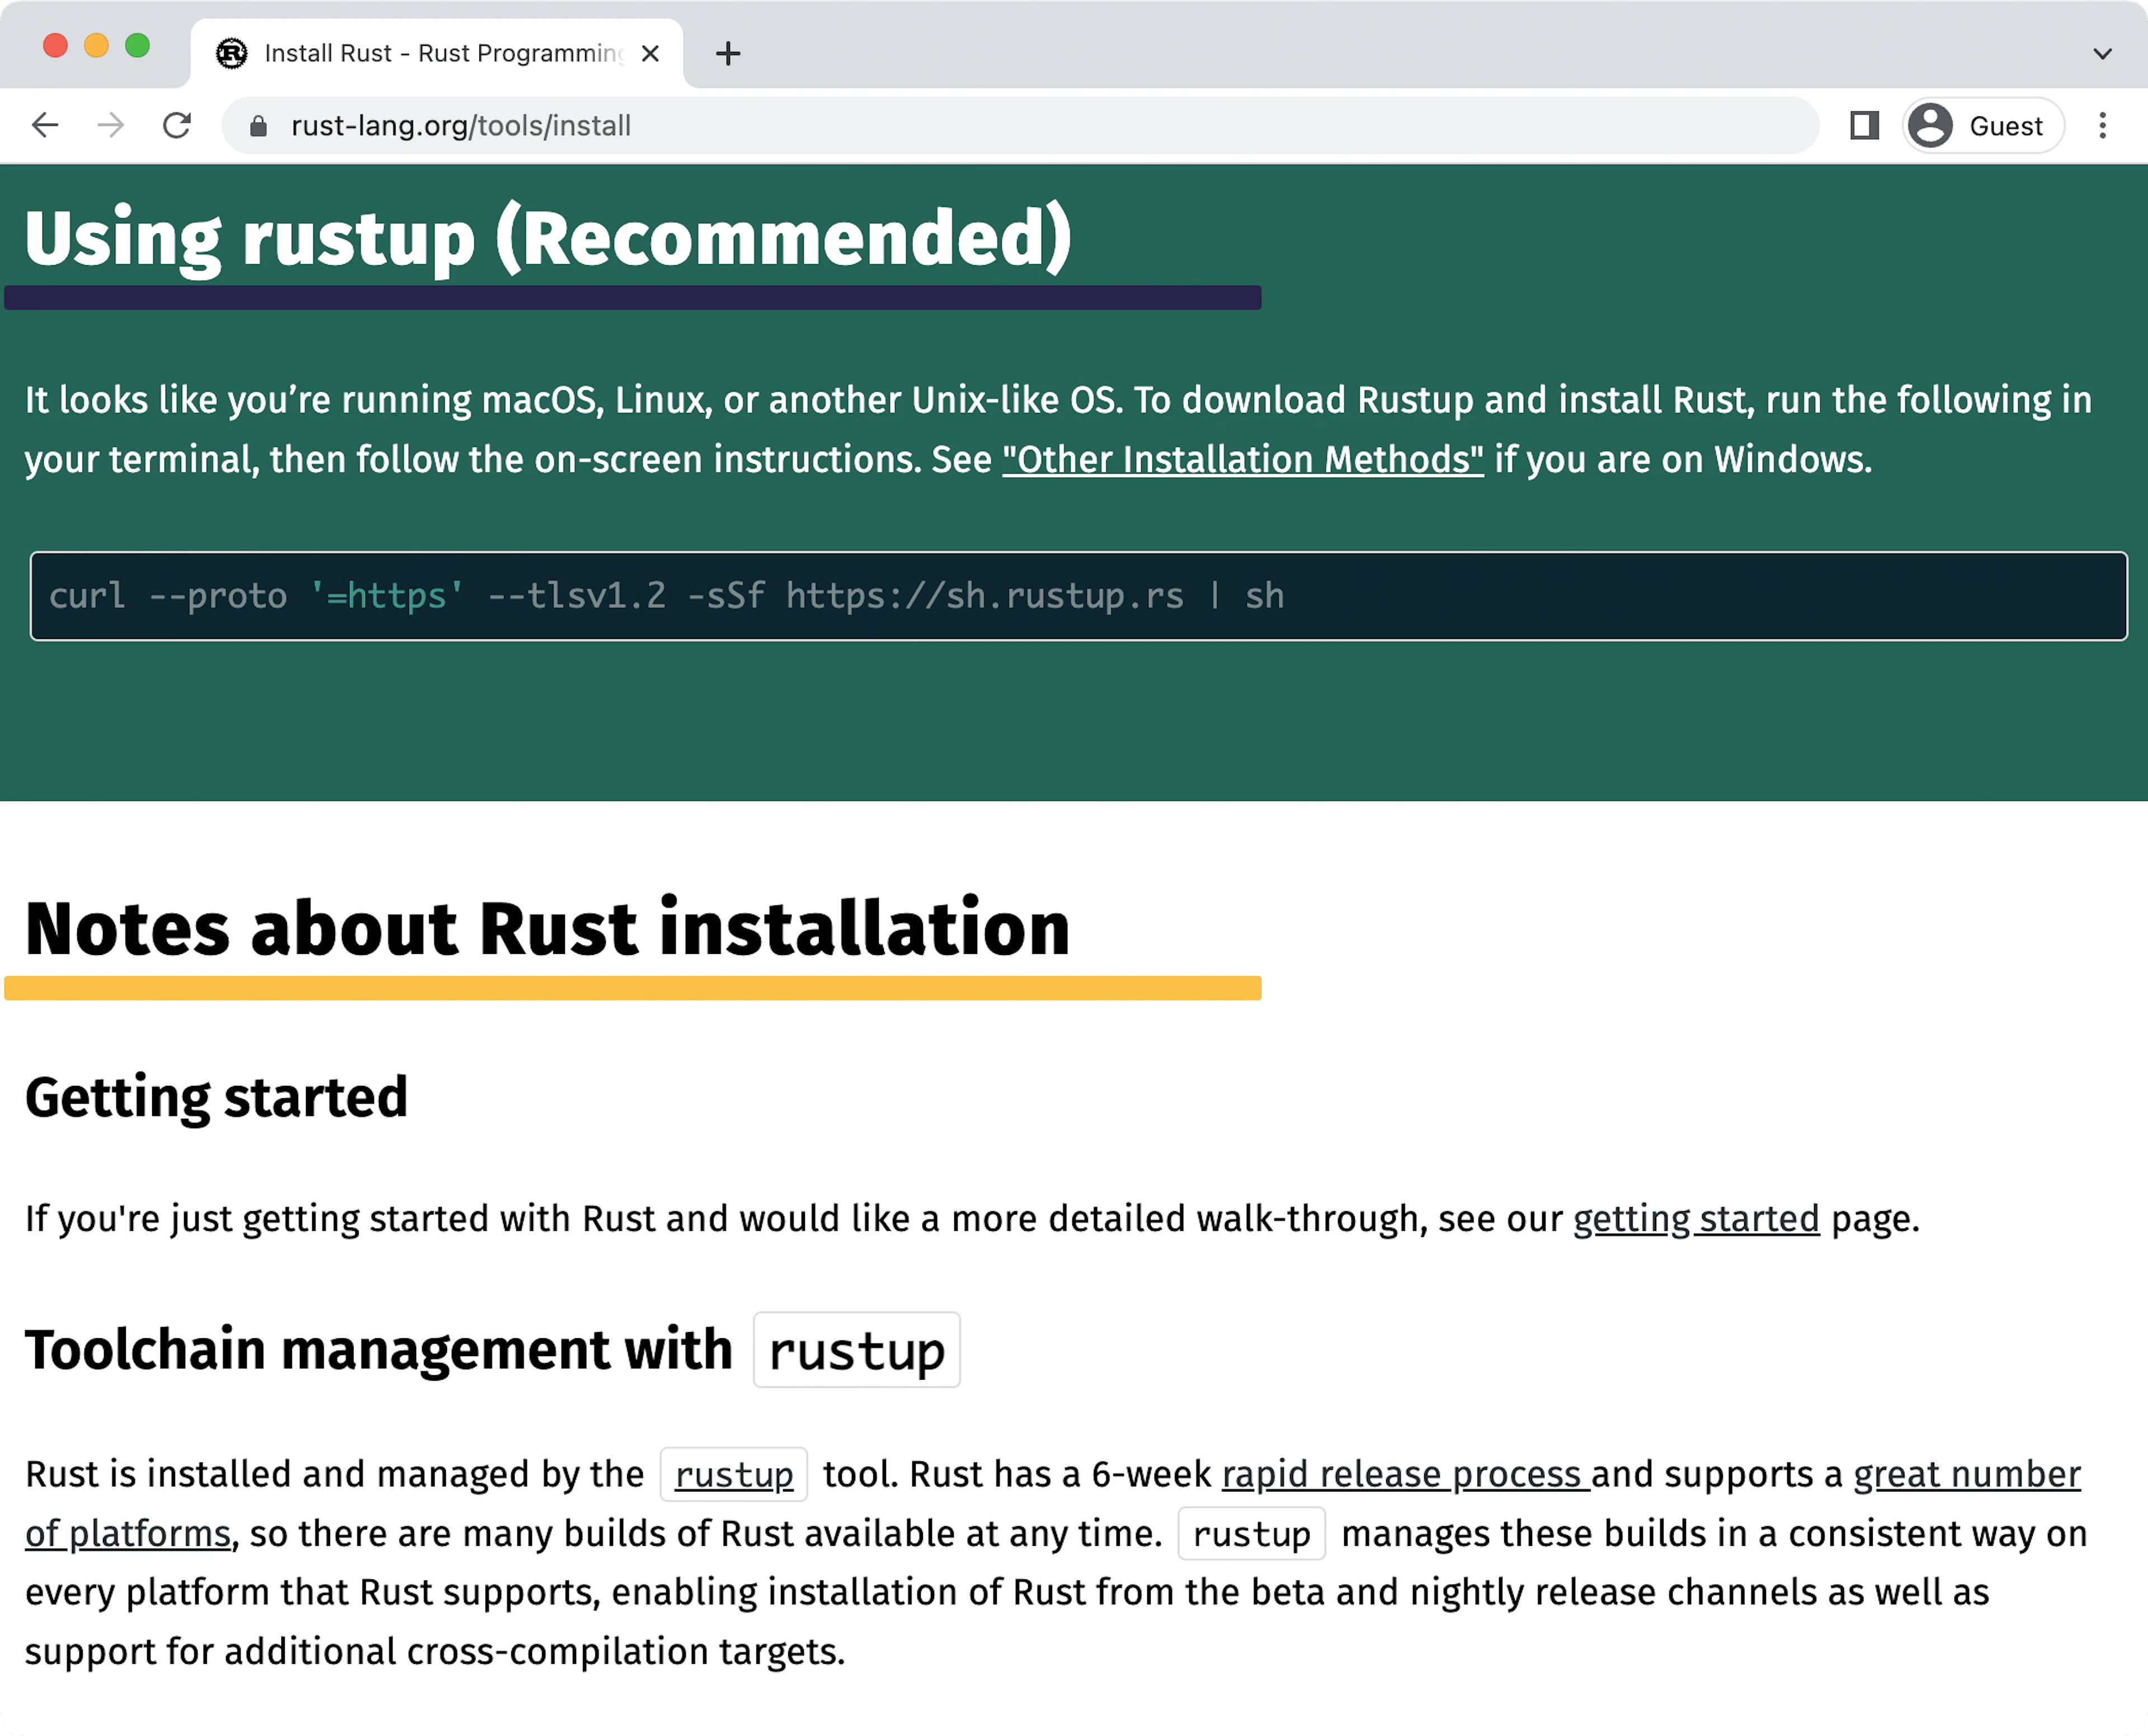Click the browser forward arrow
Viewport: 2148px width, 1736px height.
tap(111, 126)
